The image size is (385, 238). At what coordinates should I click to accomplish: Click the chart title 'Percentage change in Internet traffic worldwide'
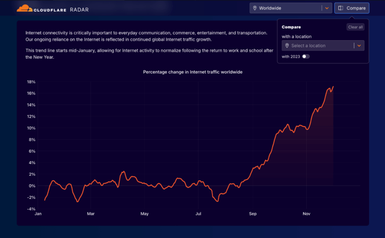[x=192, y=72]
